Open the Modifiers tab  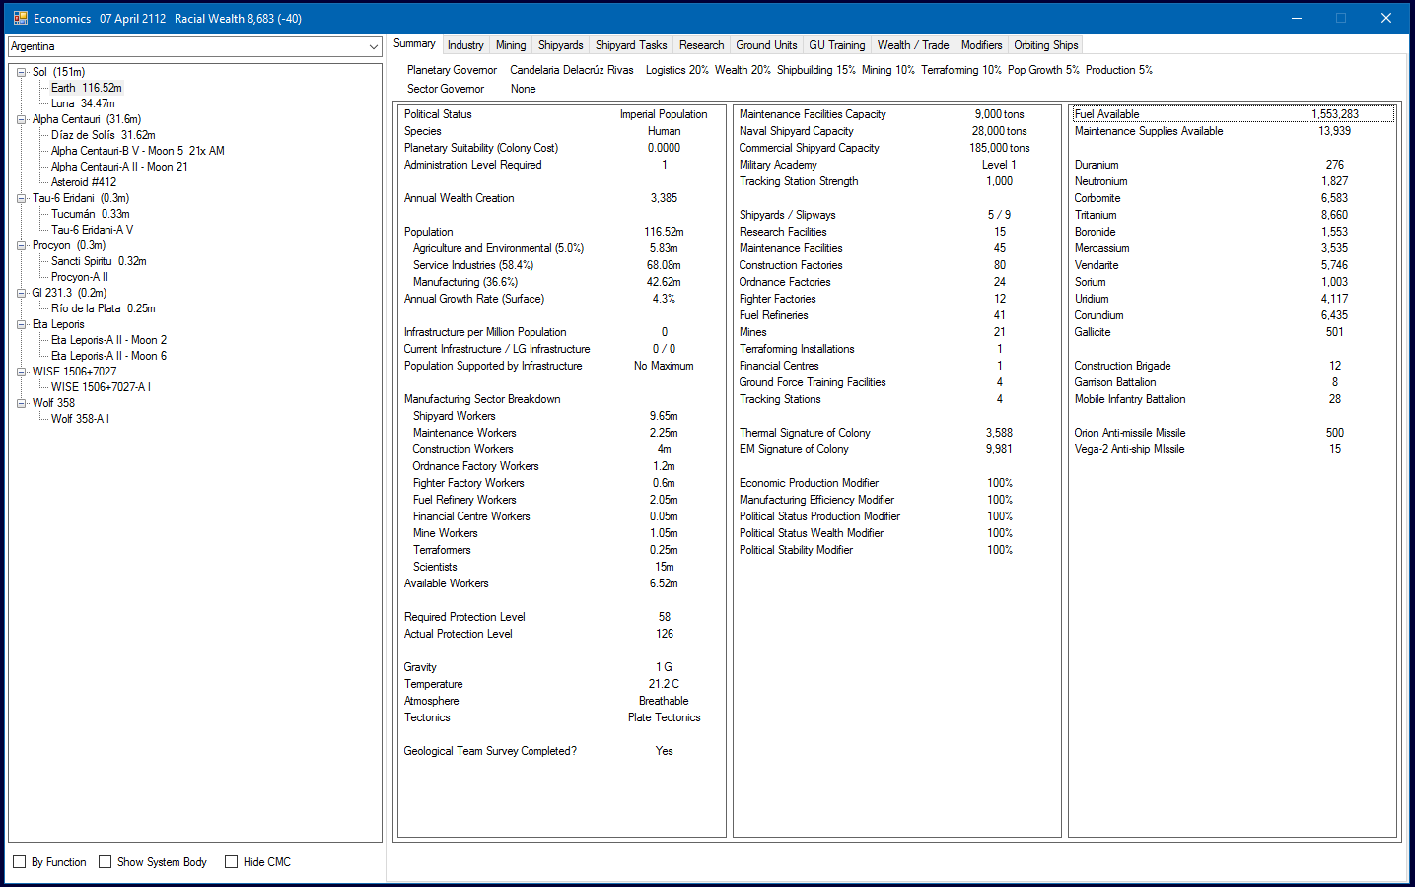coord(982,45)
